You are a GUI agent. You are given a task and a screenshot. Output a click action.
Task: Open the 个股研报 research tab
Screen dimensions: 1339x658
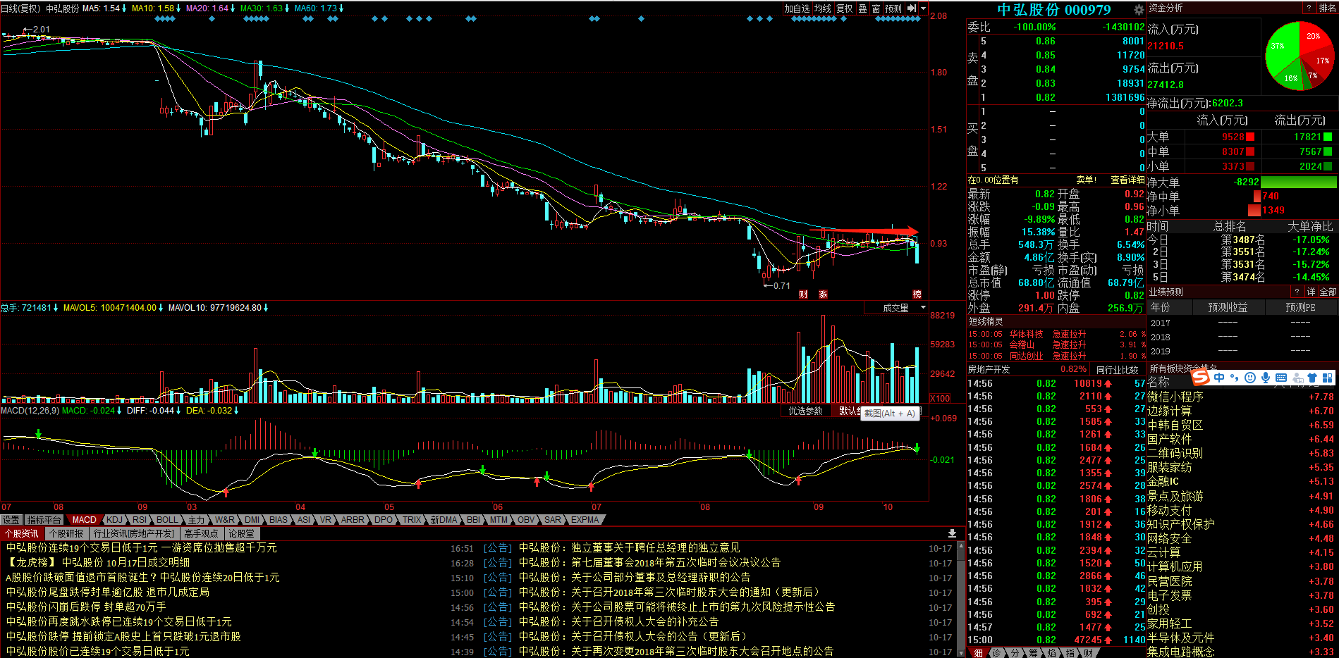click(x=66, y=534)
